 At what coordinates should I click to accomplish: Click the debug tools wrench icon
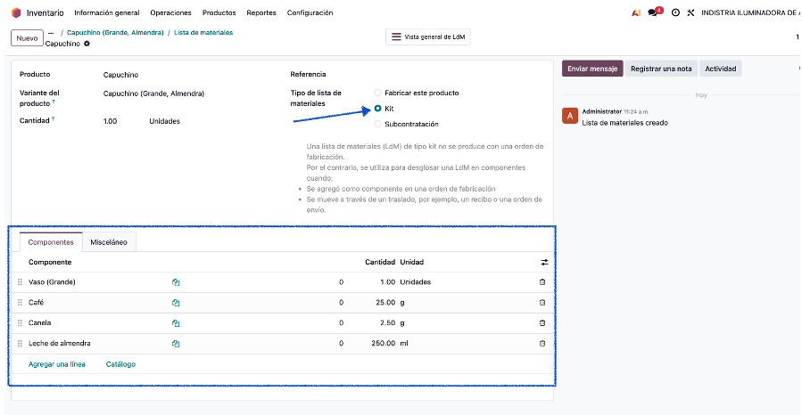(690, 12)
